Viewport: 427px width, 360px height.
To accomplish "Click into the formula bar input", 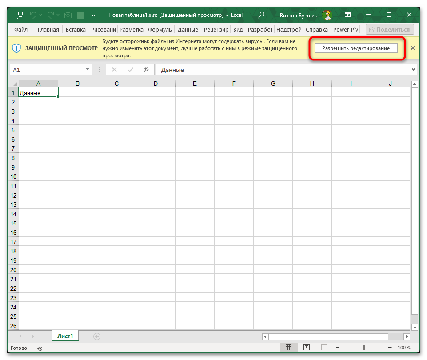I will [x=283, y=70].
